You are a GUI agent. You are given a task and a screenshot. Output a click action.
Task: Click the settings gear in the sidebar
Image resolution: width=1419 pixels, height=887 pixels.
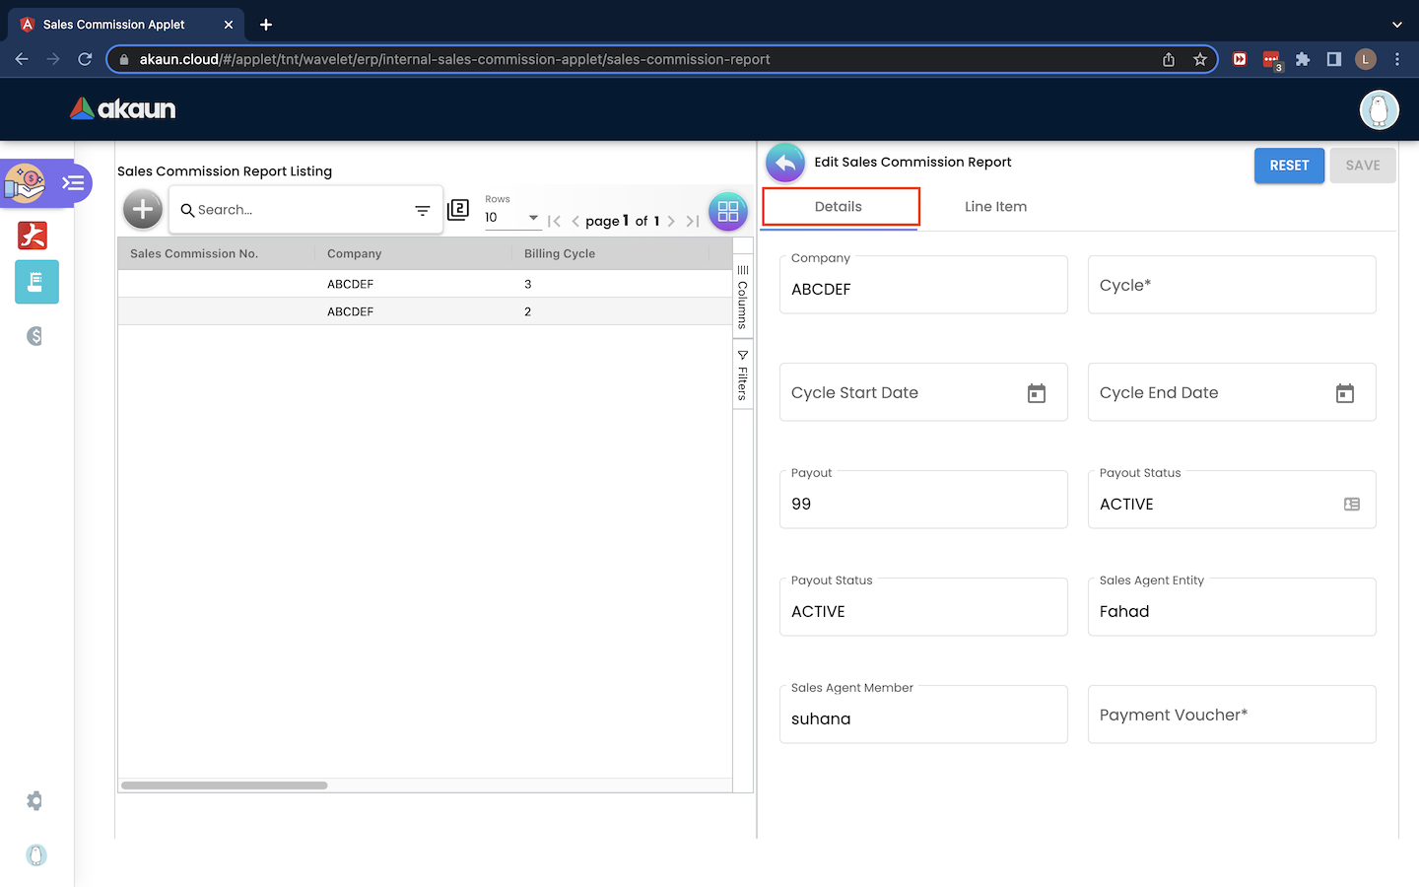35,800
